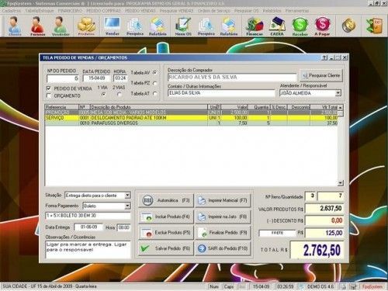Click the Nova OS toolbar icon

click(x=183, y=26)
